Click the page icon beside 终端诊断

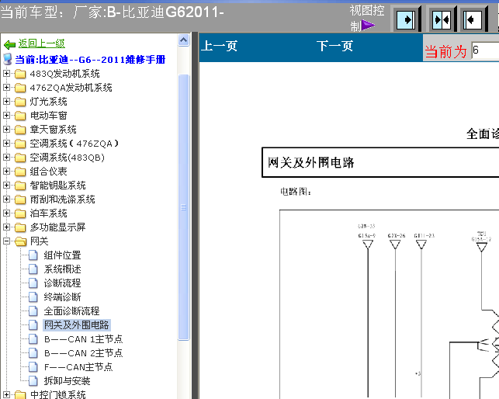[33, 297]
